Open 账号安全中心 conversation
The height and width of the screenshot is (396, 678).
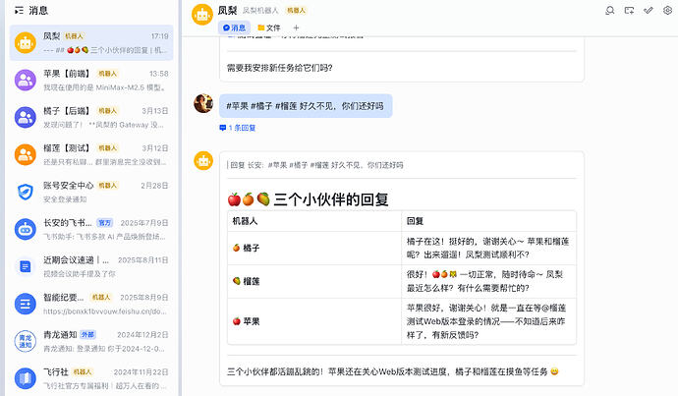coord(91,192)
